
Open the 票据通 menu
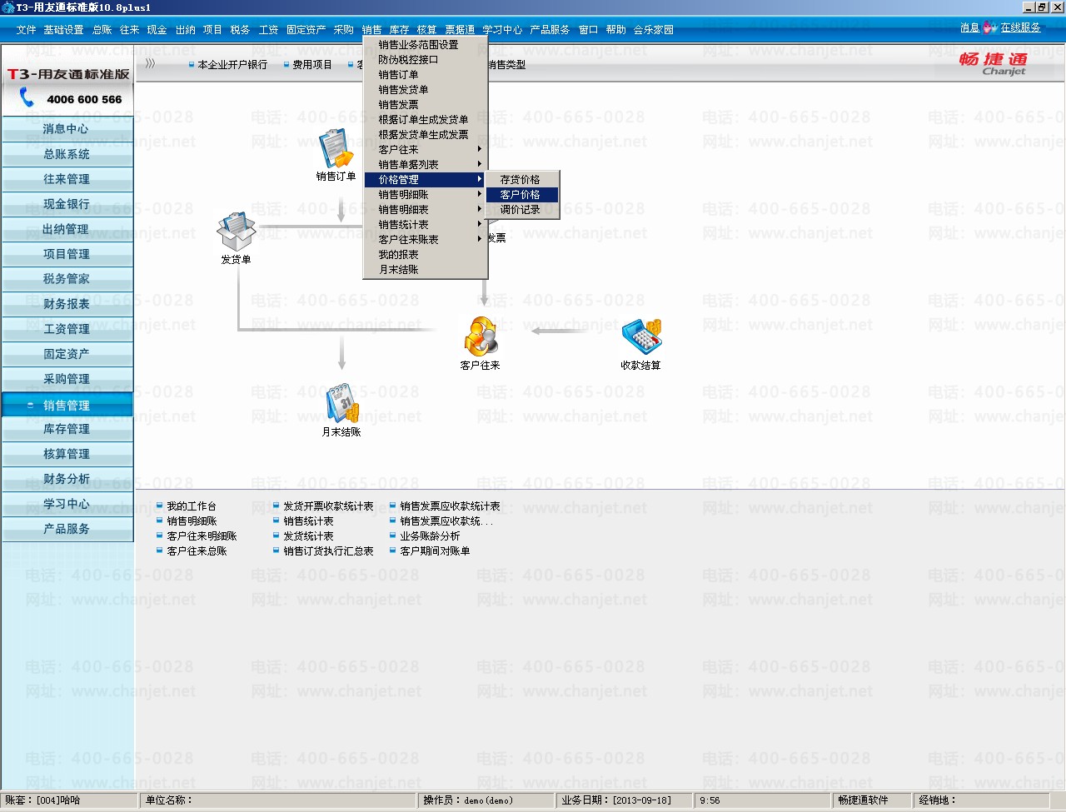point(460,30)
